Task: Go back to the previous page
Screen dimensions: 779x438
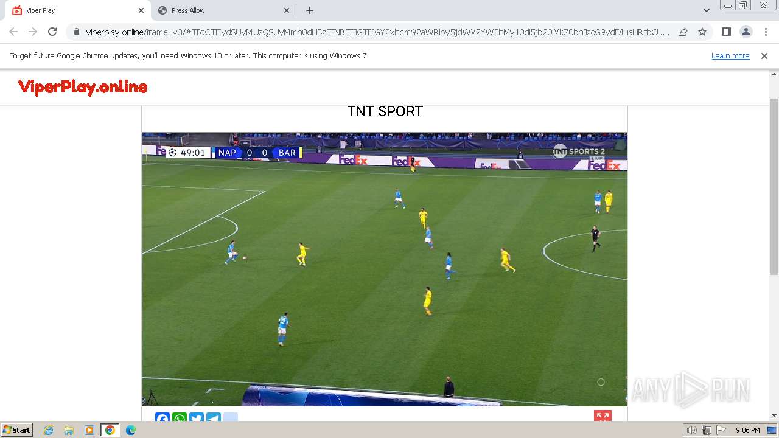Action: coord(13,32)
